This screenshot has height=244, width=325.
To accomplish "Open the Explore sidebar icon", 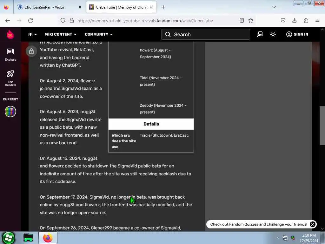I will click(10, 55).
